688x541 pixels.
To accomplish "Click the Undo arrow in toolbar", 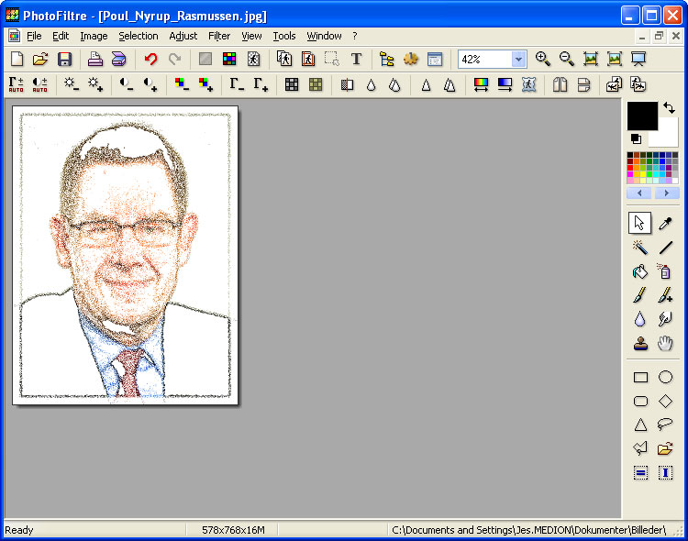I will [150, 60].
